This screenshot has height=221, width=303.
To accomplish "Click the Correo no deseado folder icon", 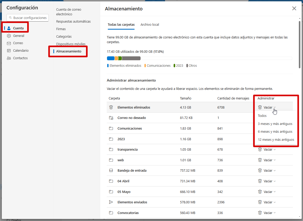I will coord(111,118).
